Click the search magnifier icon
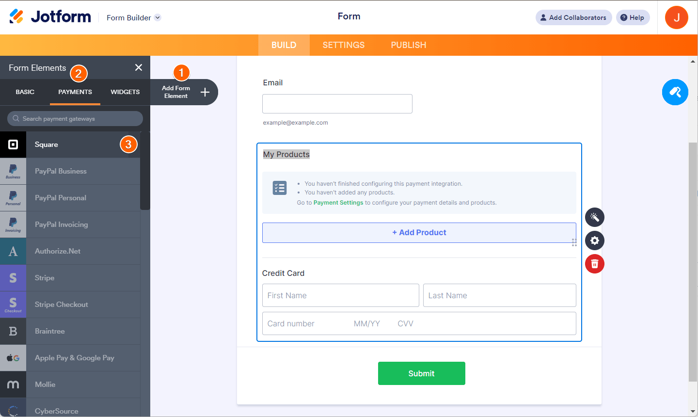Viewport: 698px width, 417px height. [x=16, y=119]
